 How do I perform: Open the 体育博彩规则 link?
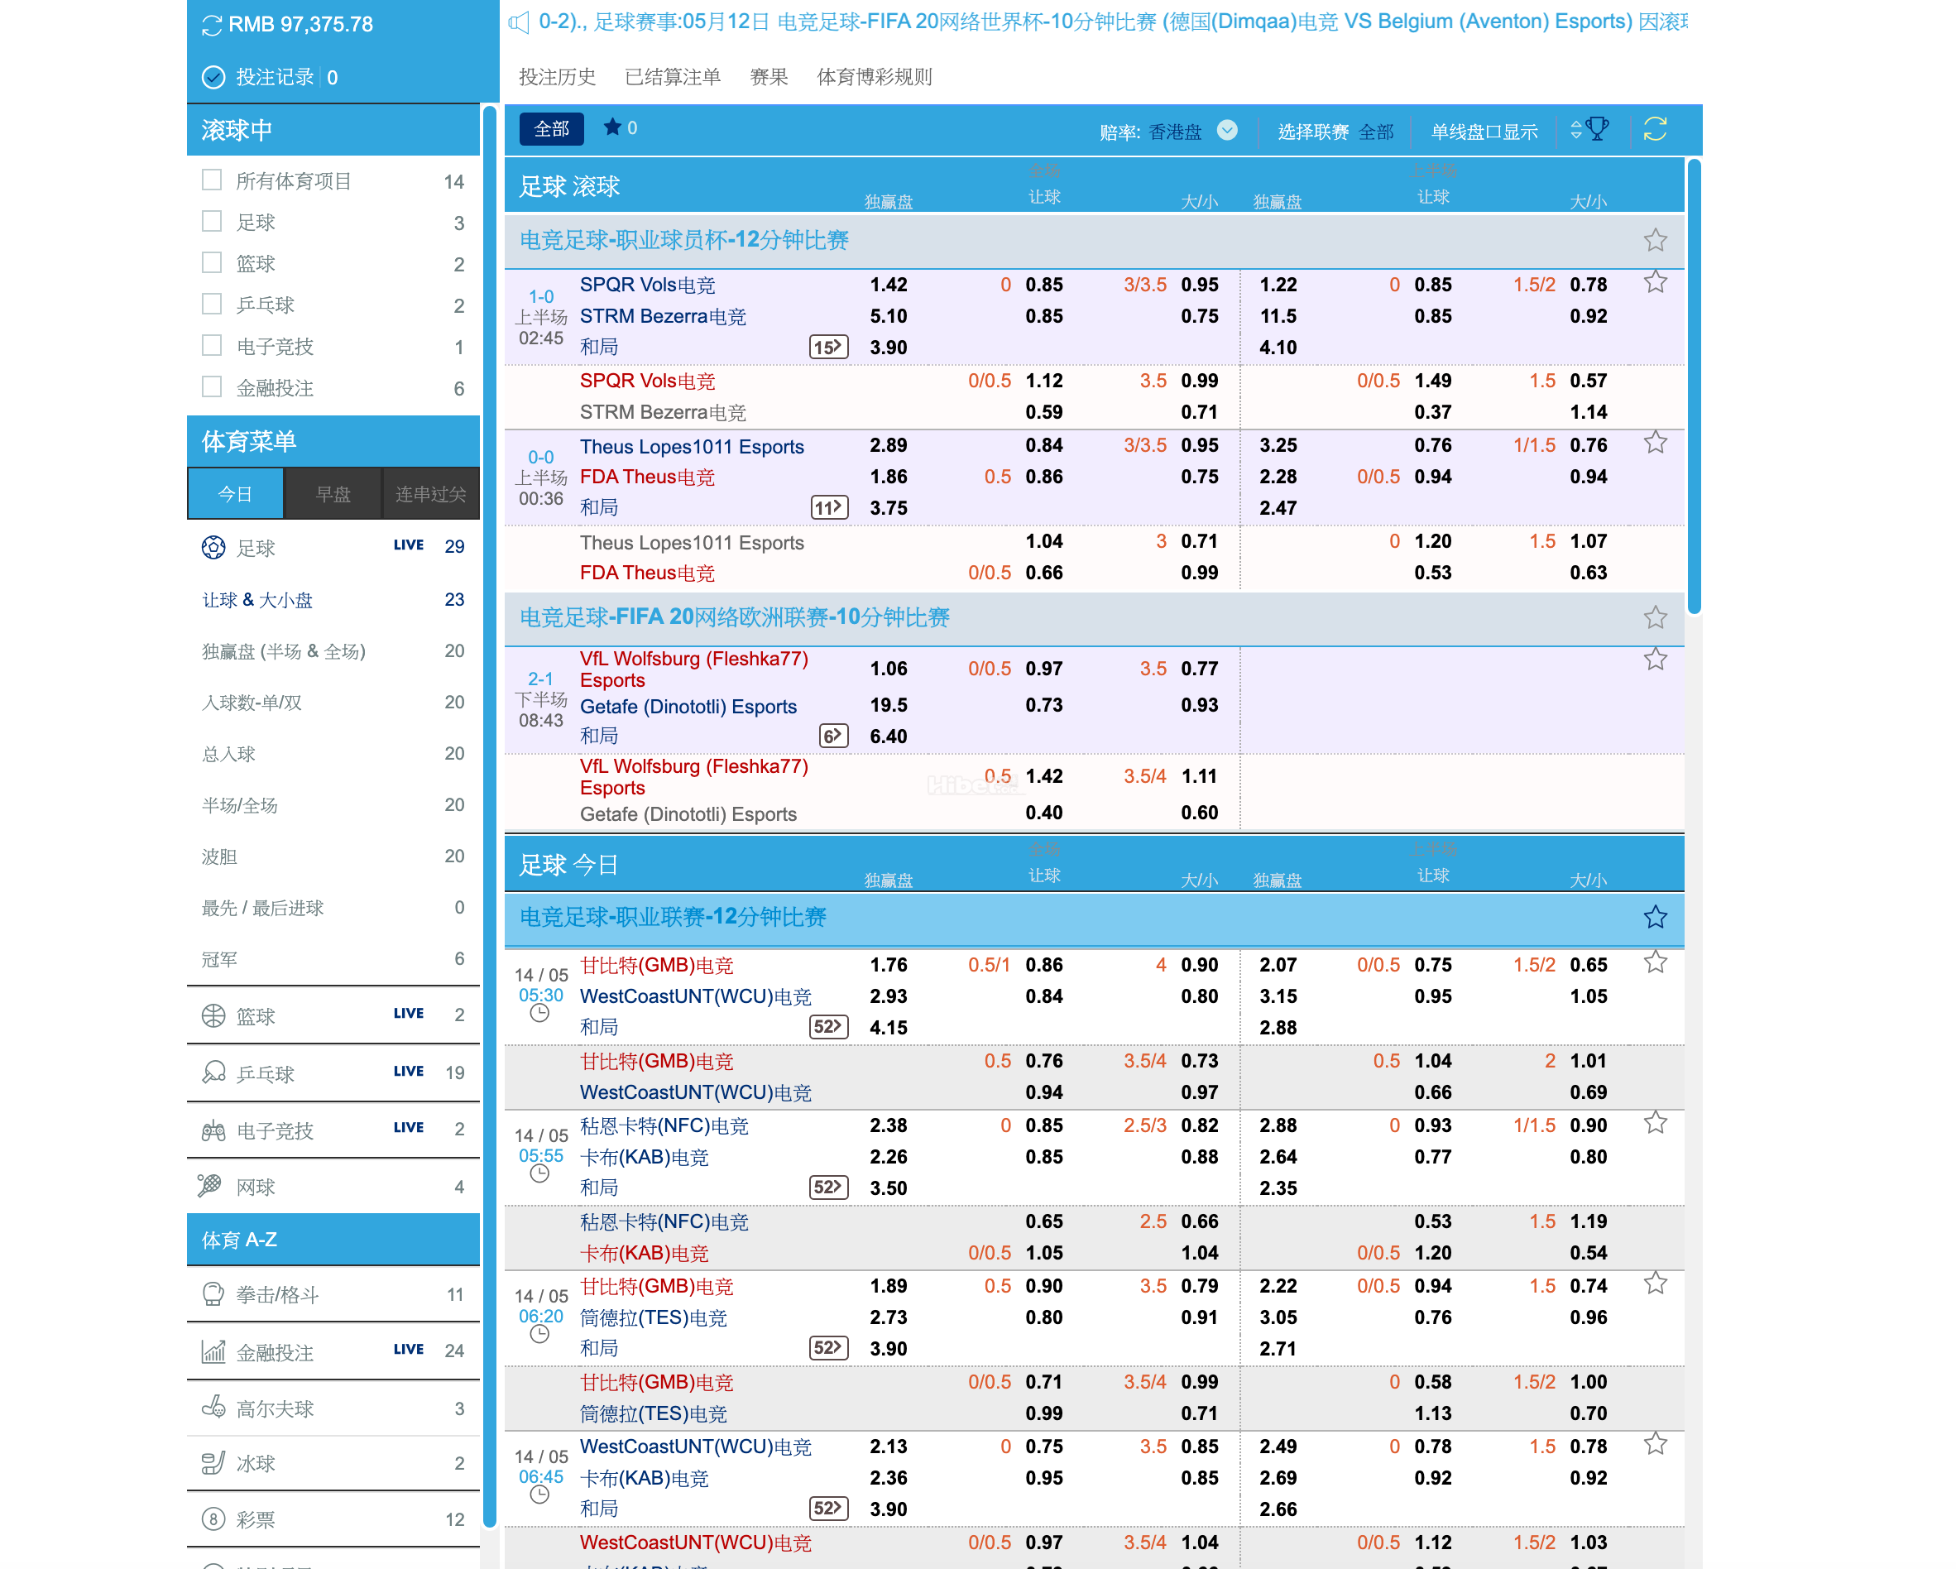(x=874, y=77)
